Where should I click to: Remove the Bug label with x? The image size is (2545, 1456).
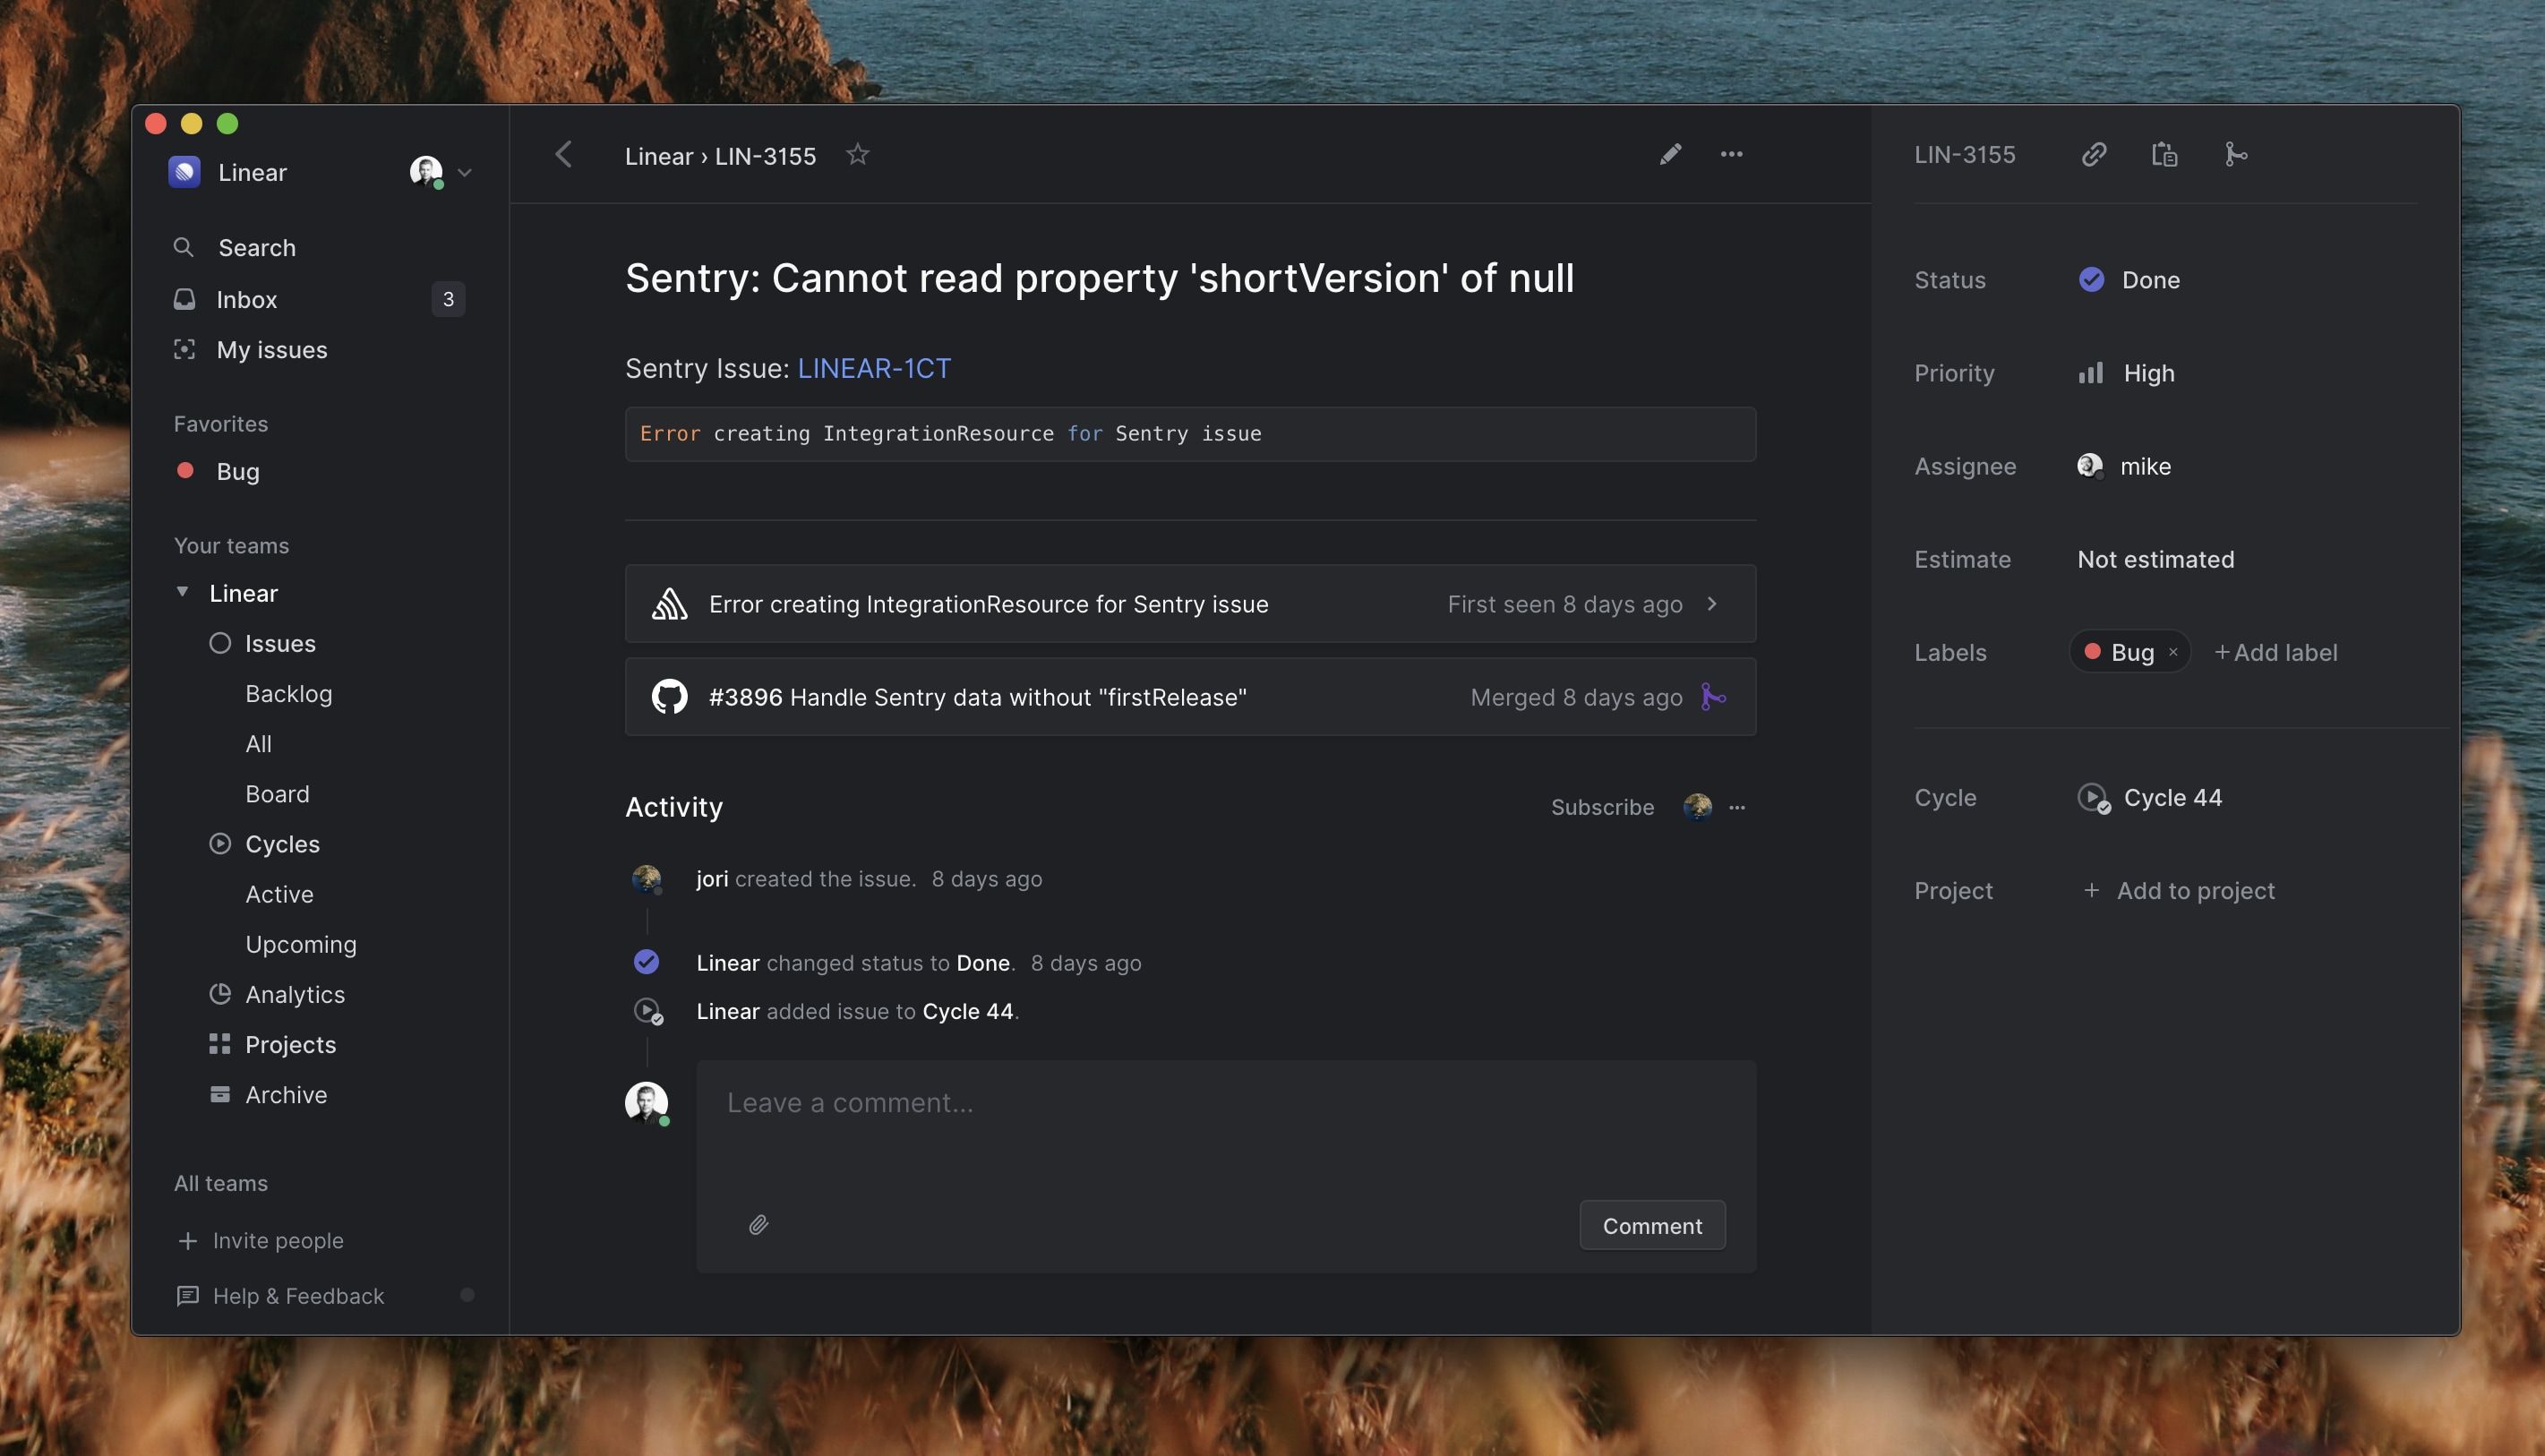pos(2173,652)
